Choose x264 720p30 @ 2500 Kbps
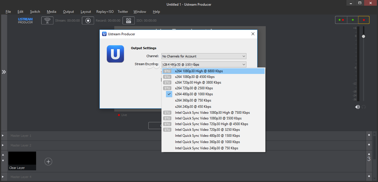 213,88
